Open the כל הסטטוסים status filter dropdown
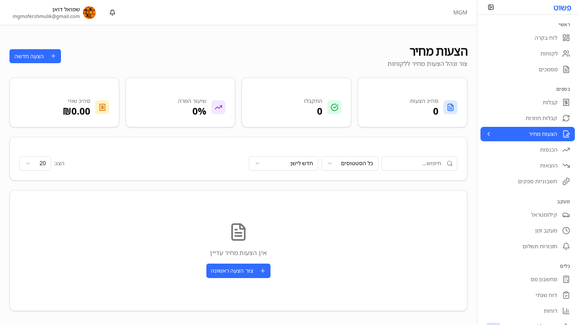578x325 pixels. pyautogui.click(x=350, y=163)
